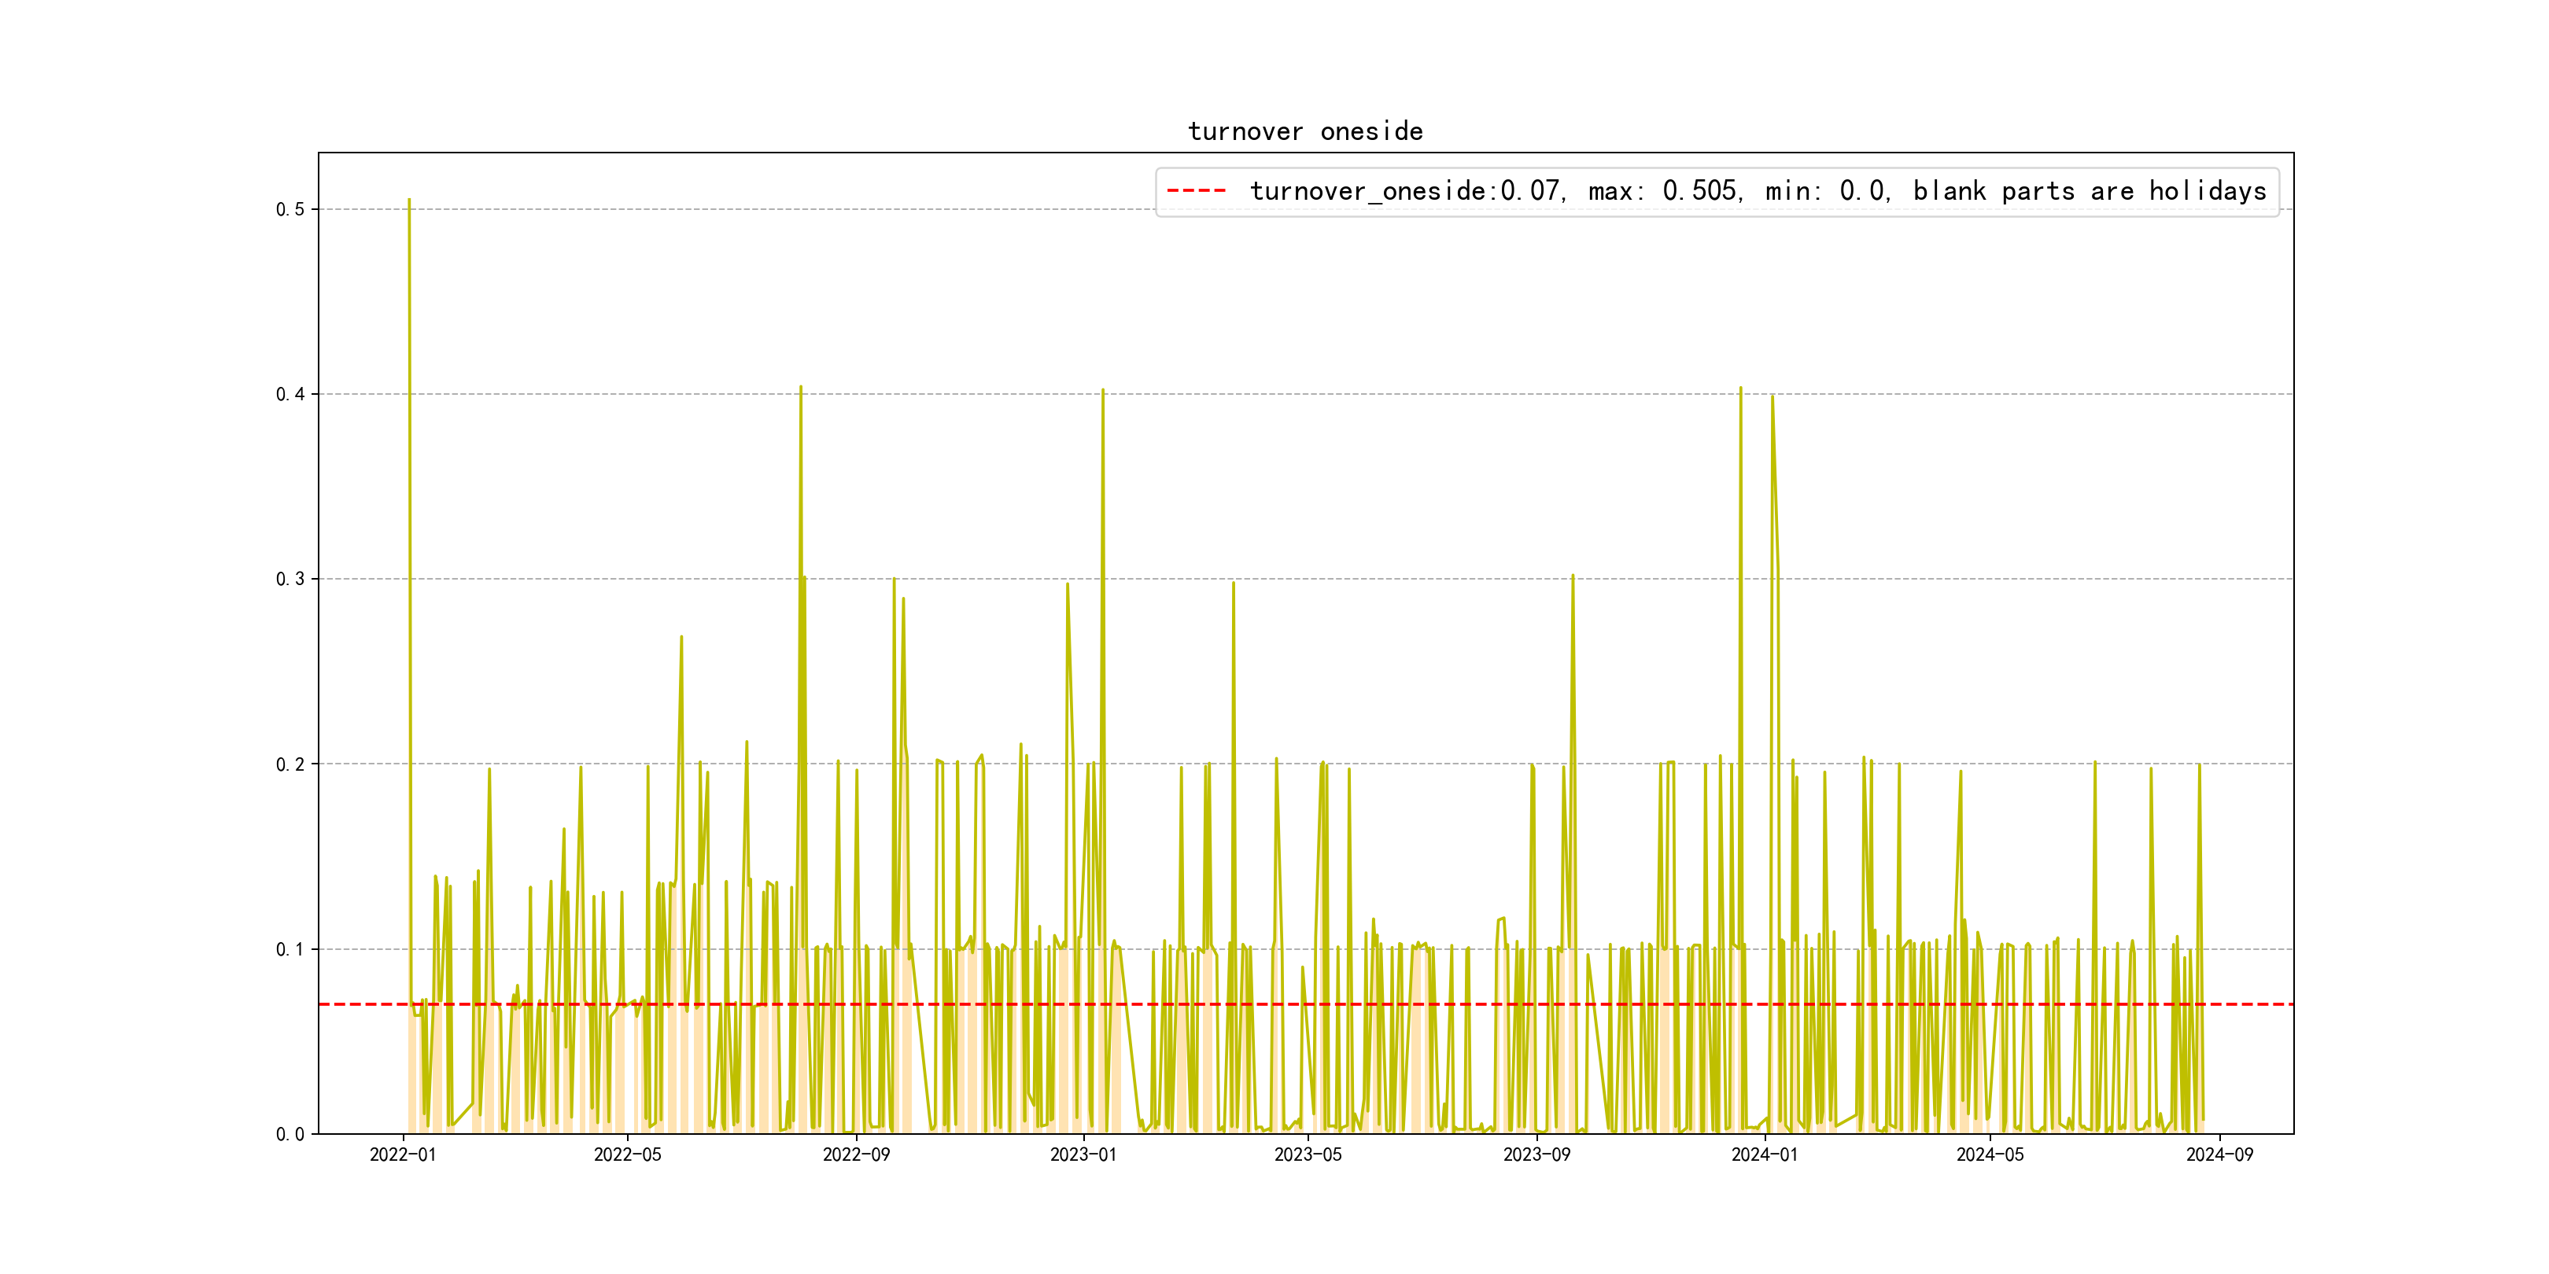Click the 0.3 y-axis tick label
Viewport: 2549px width, 1274px height.
(x=290, y=580)
